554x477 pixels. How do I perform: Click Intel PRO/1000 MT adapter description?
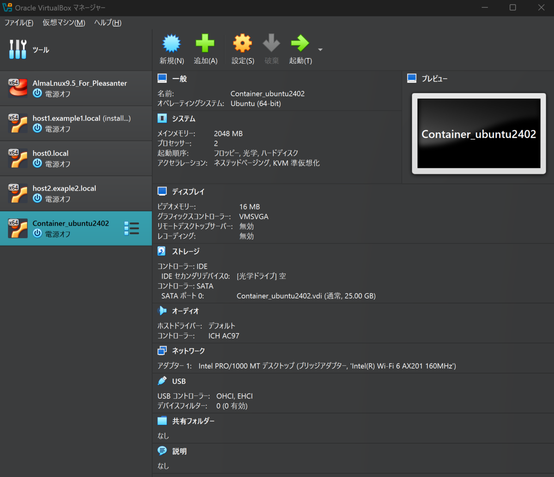pos(327,366)
